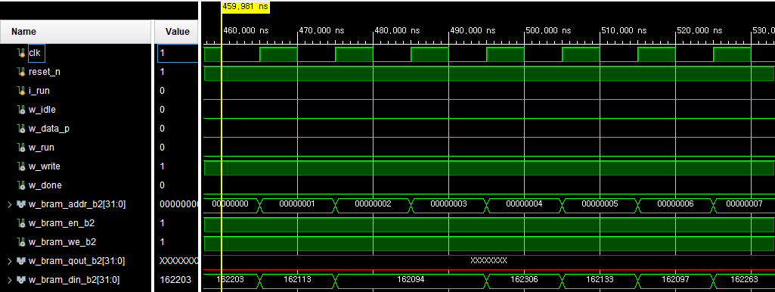
Task: Click the w_write signal icon
Action: (x=20, y=166)
